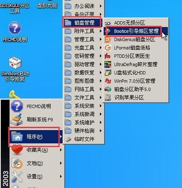Image resolution: width=182 pixels, height=188 pixels.
Task: Click the U盘格式化HDD icon
Action: 108,73
